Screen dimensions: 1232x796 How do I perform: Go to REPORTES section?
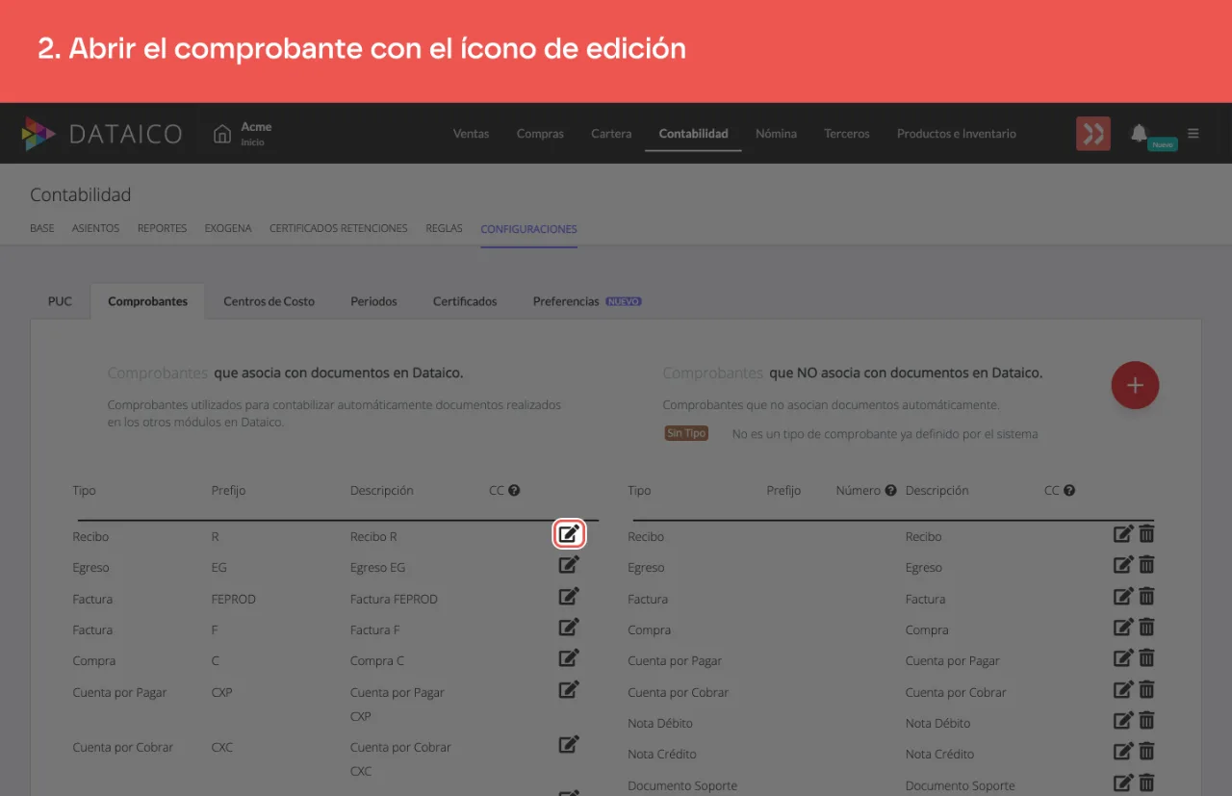point(162,229)
